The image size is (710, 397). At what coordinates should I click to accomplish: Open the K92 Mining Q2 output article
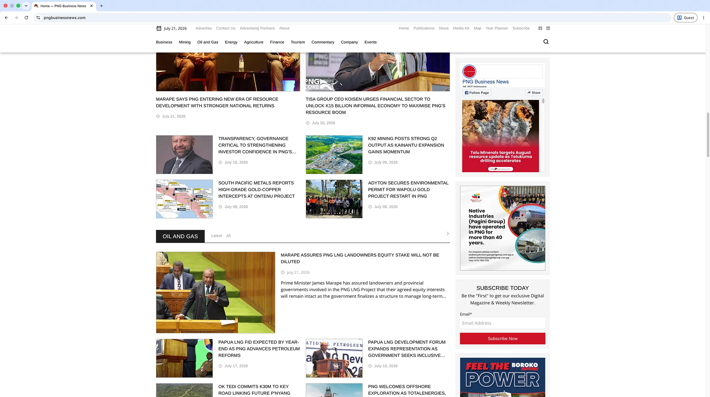pyautogui.click(x=406, y=145)
